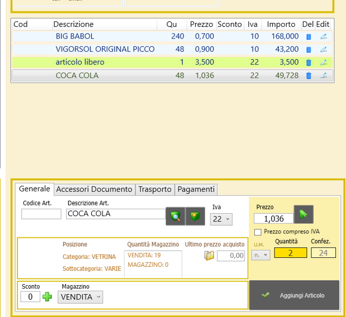Screen dimensions: 346x317
Task: Delete the BIG BABOL row with trash icon
Action: (x=309, y=37)
